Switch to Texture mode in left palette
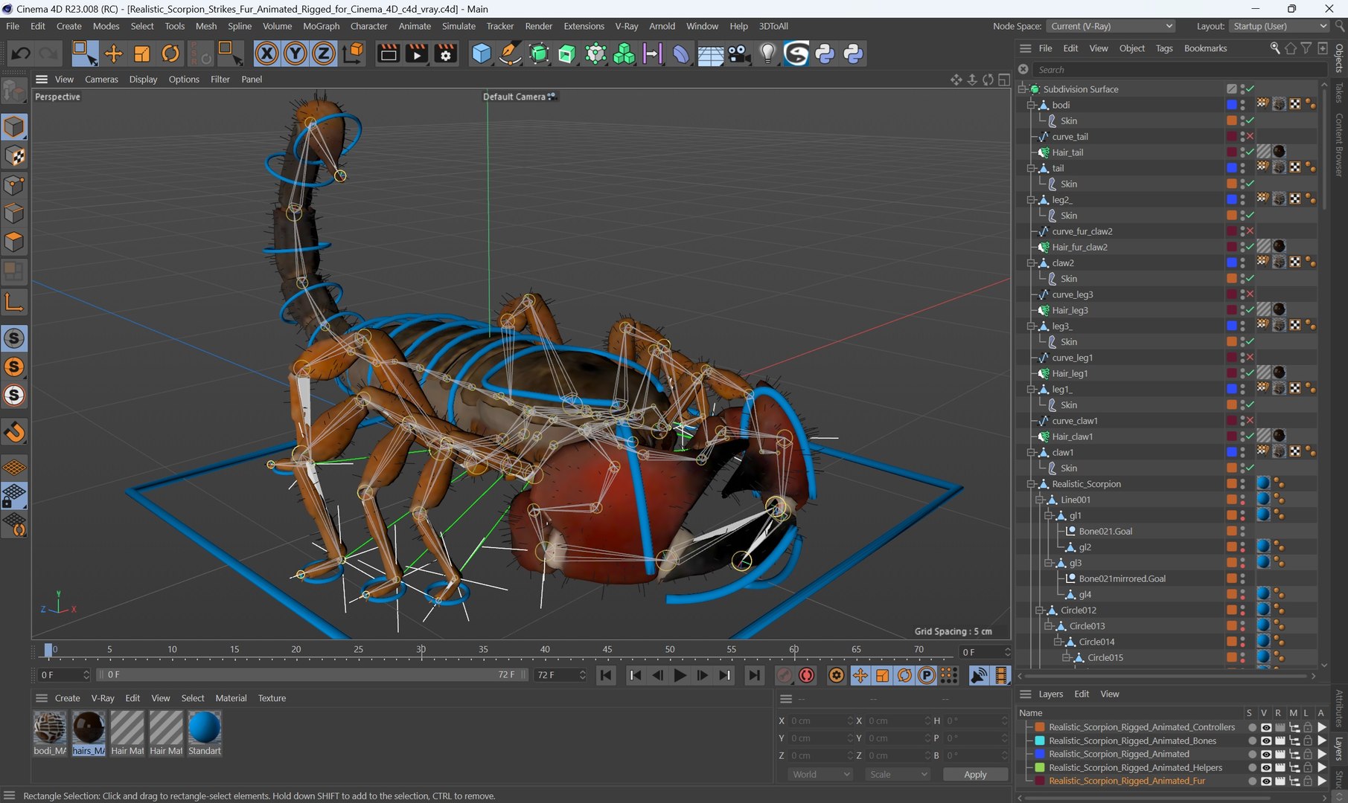The width and height of the screenshot is (1348, 803). tap(14, 156)
